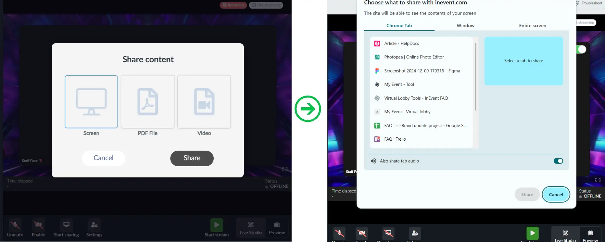Open Preview in the right window
605x242 pixels.
tap(590, 235)
